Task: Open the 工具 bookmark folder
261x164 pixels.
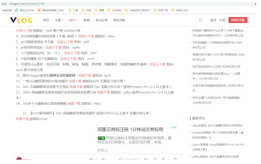Action: coord(73,10)
